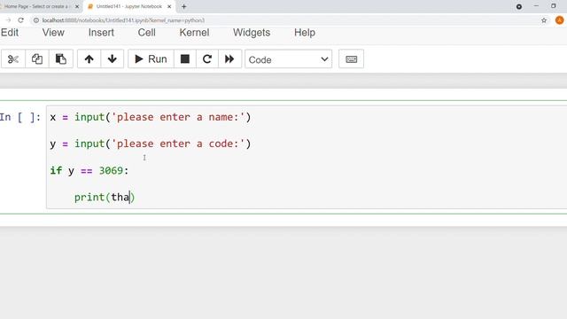Open the Kernel menu

pos(194,33)
